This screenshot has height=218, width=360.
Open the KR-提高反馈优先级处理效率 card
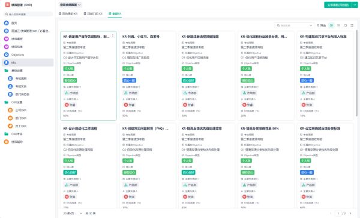(207, 166)
